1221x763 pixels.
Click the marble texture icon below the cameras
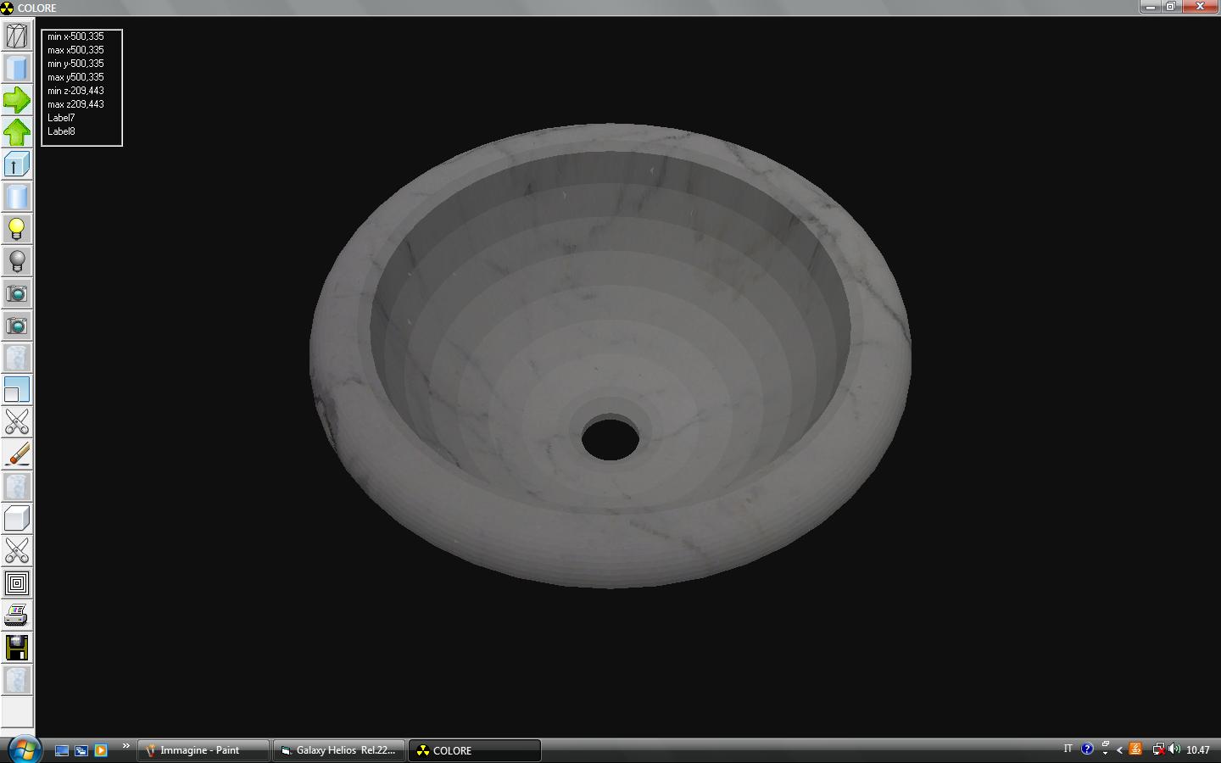tap(17, 358)
